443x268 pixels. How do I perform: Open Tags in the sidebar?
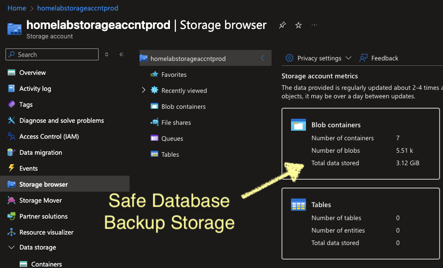pyautogui.click(x=26, y=104)
